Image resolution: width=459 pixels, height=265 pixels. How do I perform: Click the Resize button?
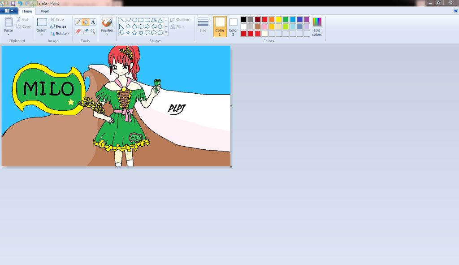click(58, 26)
